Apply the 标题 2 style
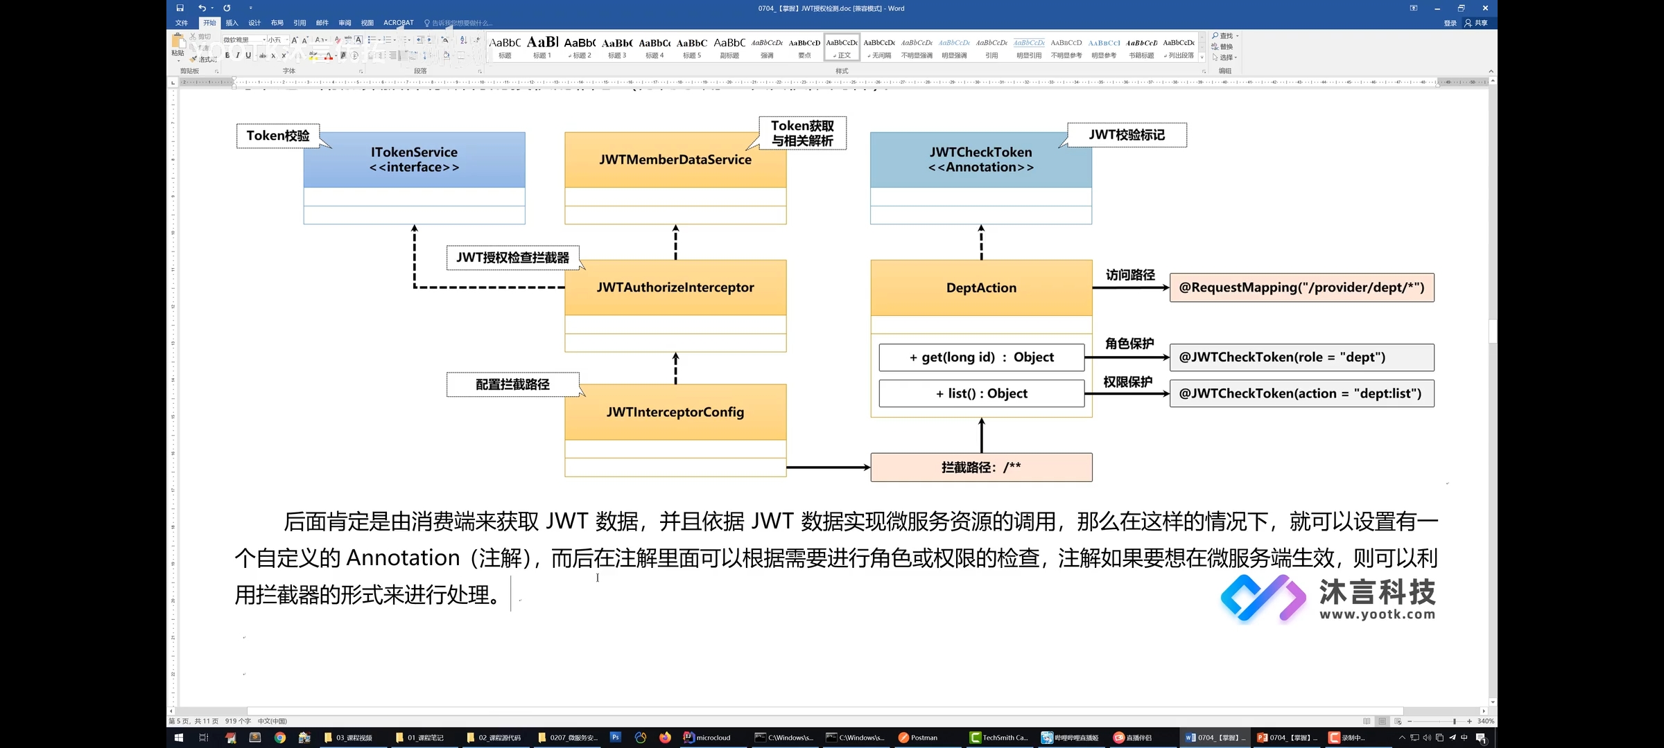 580,47
